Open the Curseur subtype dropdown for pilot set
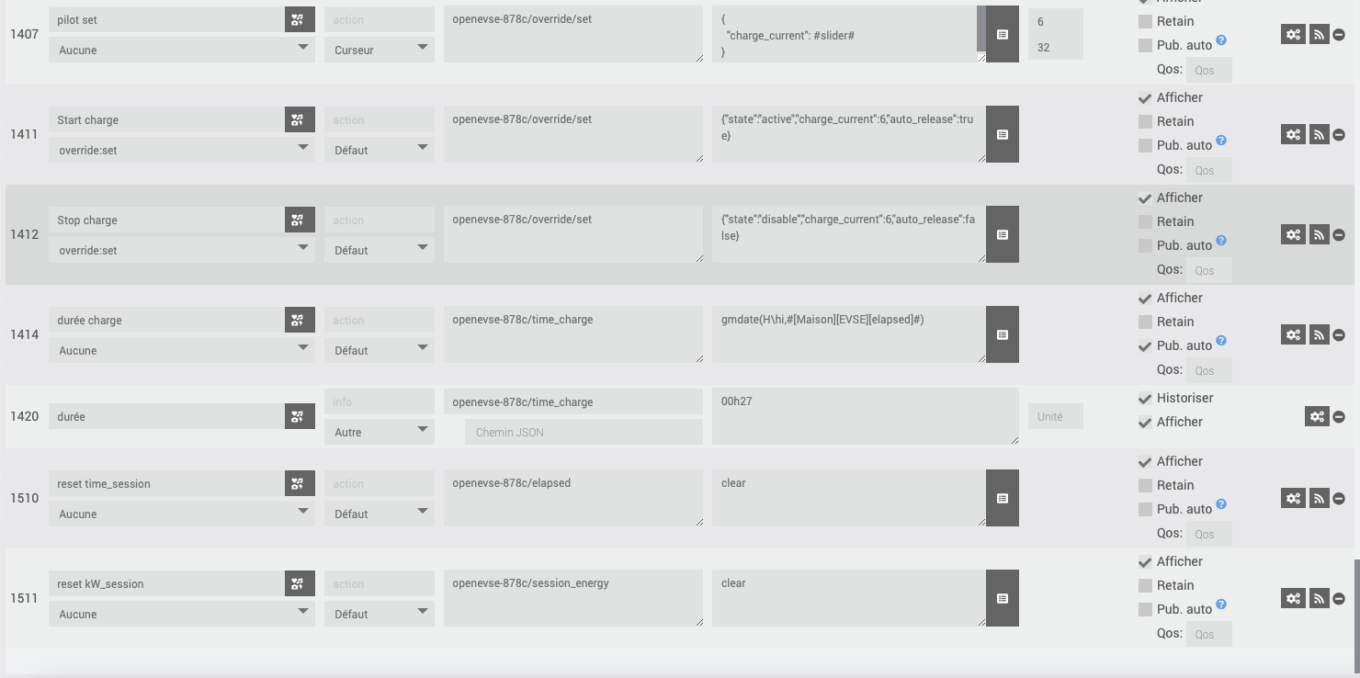1360x678 pixels. (380, 50)
